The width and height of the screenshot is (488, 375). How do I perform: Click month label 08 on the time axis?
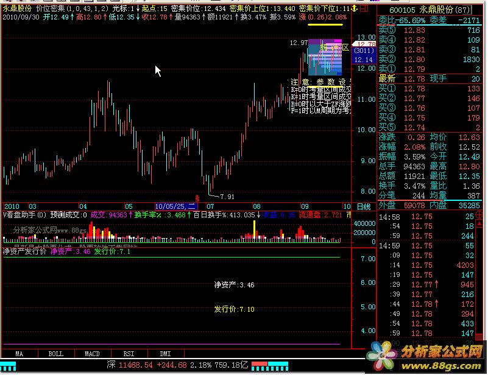(256, 206)
